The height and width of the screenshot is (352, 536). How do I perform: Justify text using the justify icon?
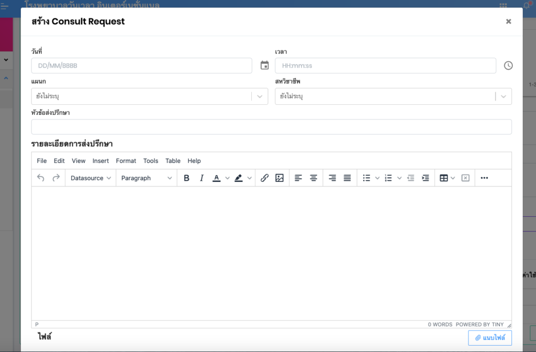click(347, 178)
